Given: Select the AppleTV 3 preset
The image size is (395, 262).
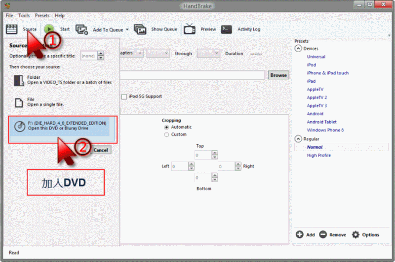Looking at the screenshot, I should click(x=317, y=105).
